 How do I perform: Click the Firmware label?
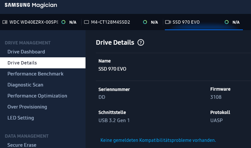[x=220, y=89]
